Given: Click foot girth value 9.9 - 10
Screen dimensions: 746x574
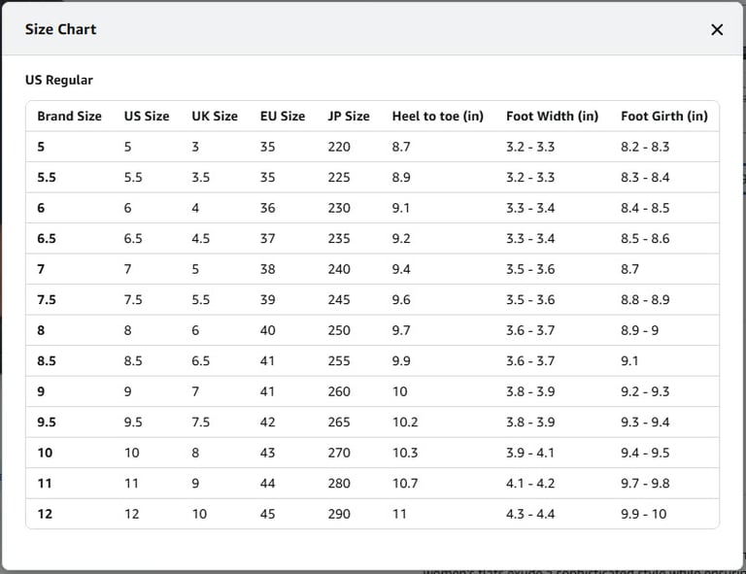Looking at the screenshot, I should pos(643,514).
